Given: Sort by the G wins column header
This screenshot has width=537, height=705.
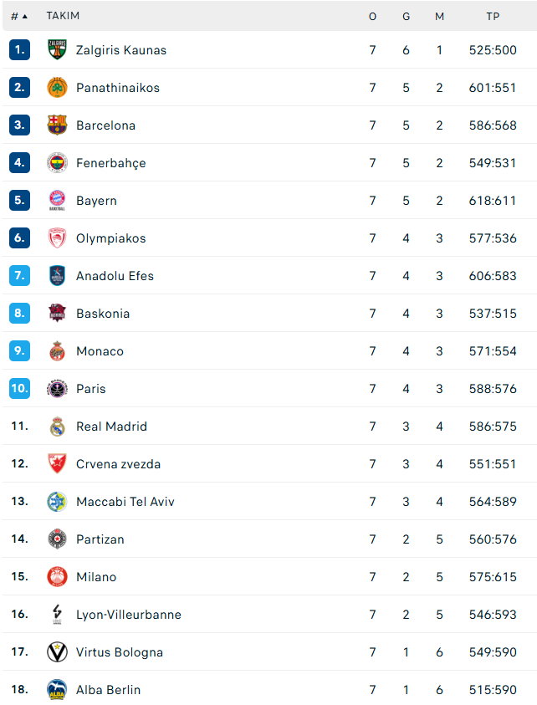Looking at the screenshot, I should pyautogui.click(x=406, y=17).
